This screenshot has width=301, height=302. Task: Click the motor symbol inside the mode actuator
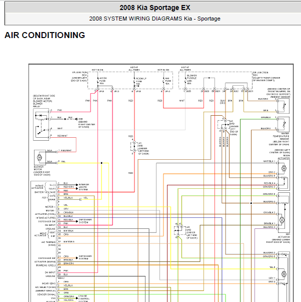pyautogui.click(x=283, y=168)
